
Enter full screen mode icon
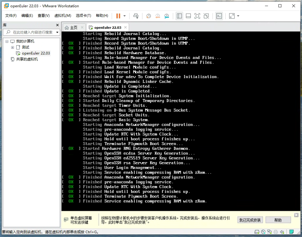(197, 16)
